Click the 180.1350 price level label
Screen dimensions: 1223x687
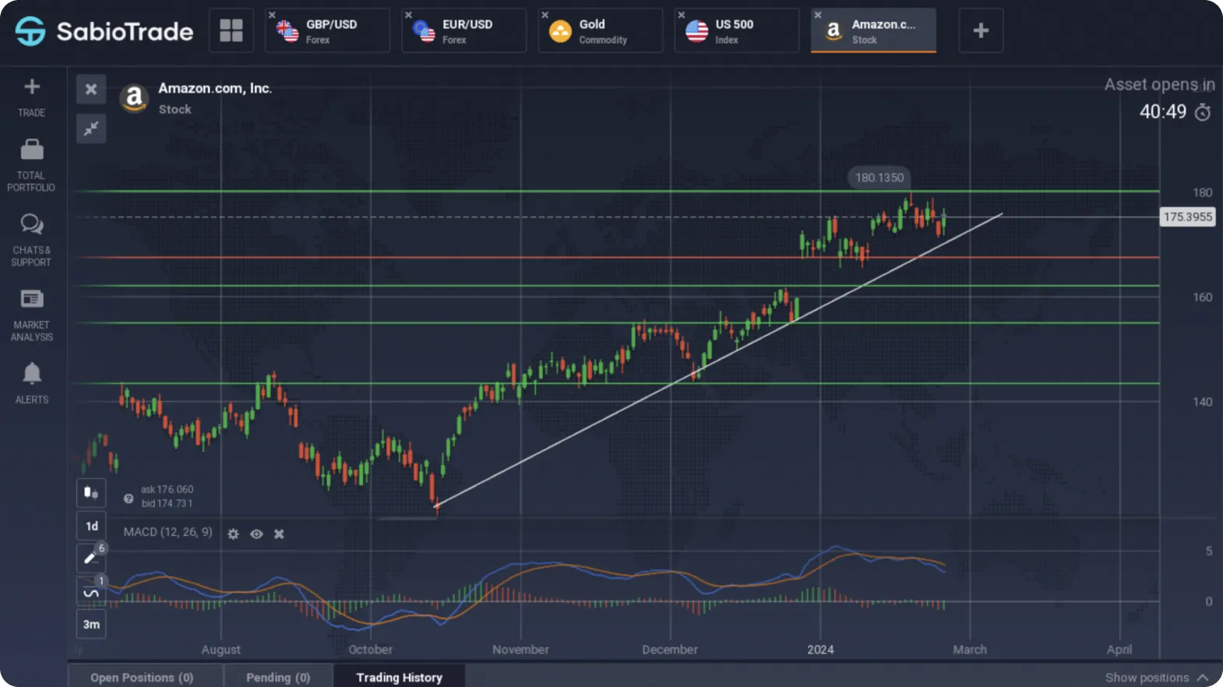point(879,178)
